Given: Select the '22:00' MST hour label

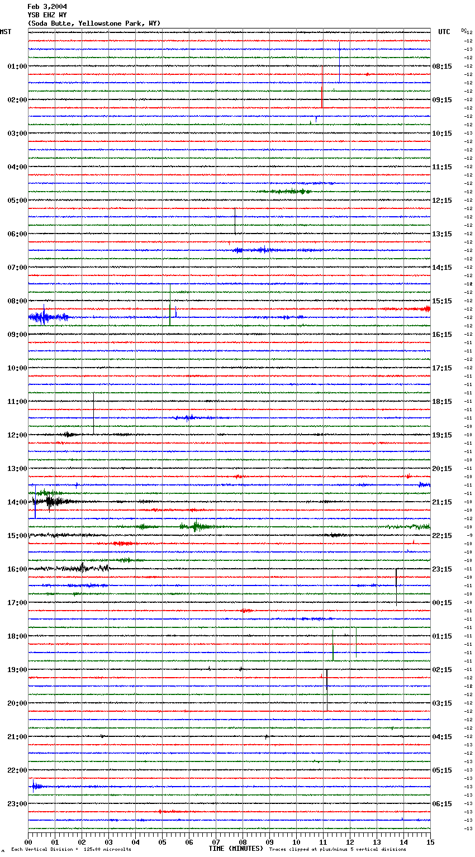Looking at the screenshot, I should click(x=17, y=770).
